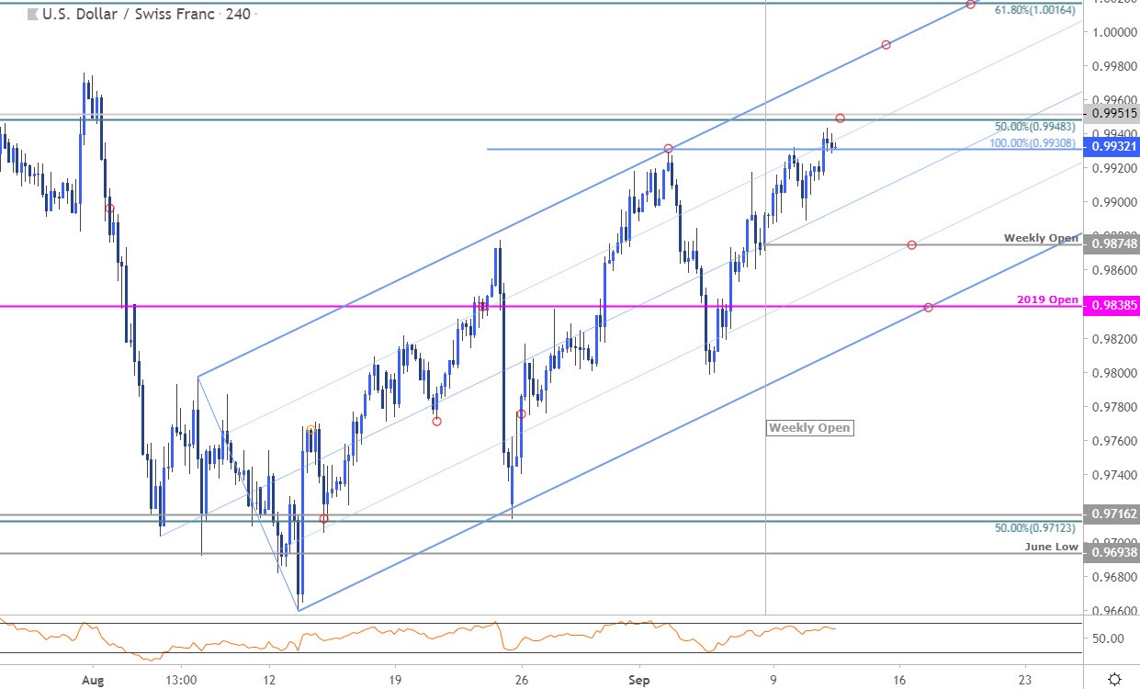Select the Sep label on the time axis
Image resolution: width=1140 pixels, height=689 pixels.
[639, 680]
